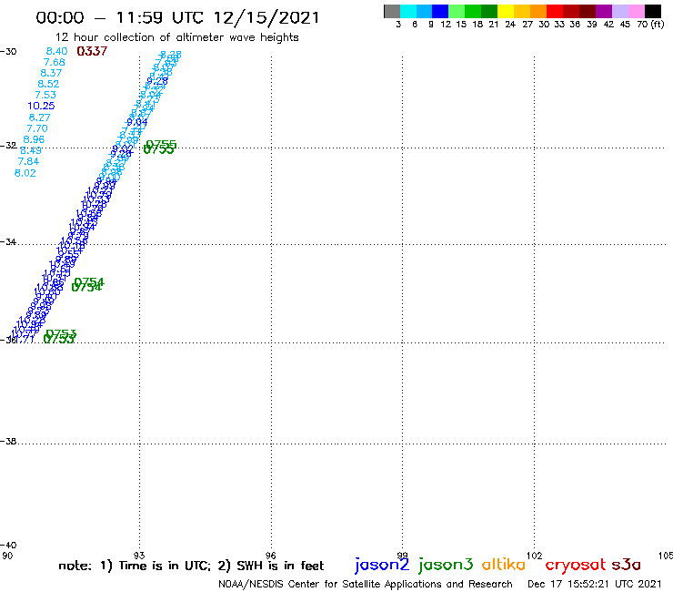Select the timestamp 'Dec 17 15:52:21 UTC 2021'
The width and height of the screenshot is (673, 592).
595,584
